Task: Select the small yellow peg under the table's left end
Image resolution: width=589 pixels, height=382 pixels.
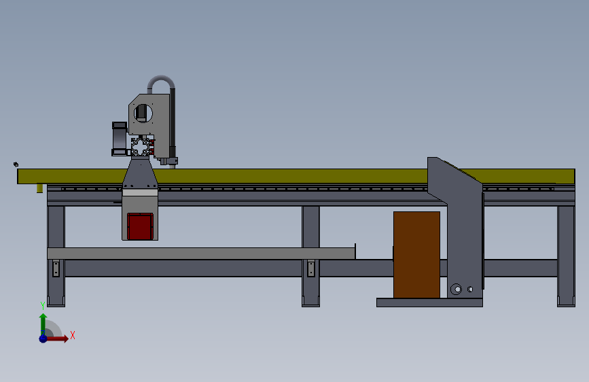Action: pos(39,188)
